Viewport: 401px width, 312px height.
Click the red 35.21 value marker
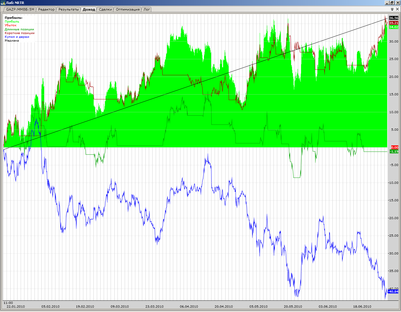click(x=394, y=23)
